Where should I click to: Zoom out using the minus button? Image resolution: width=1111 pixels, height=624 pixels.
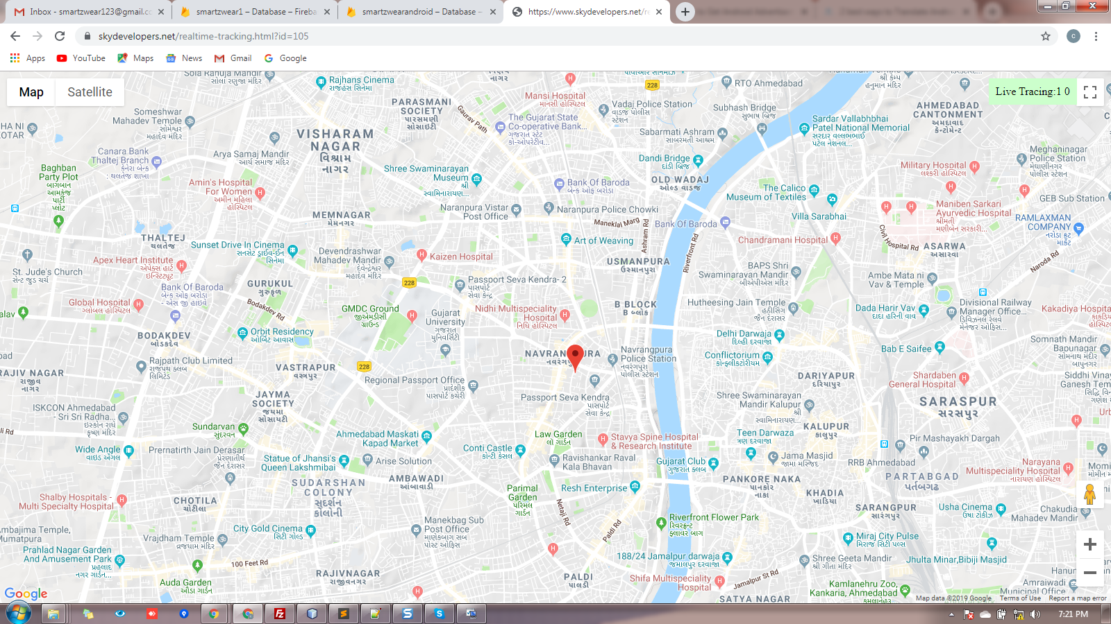1090,573
